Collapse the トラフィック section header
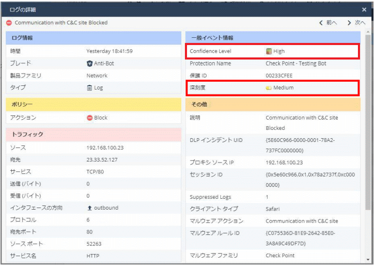The height and width of the screenshot is (265, 374). coord(92,134)
